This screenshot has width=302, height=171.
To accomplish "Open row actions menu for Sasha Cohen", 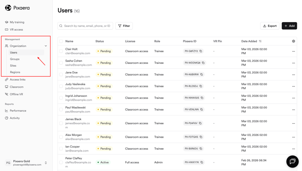I will (293, 63).
